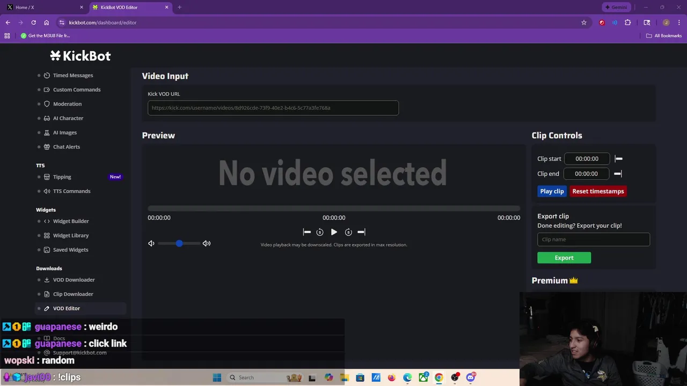
Task: Open the Chrome three-dot menu
Action: (x=678, y=23)
